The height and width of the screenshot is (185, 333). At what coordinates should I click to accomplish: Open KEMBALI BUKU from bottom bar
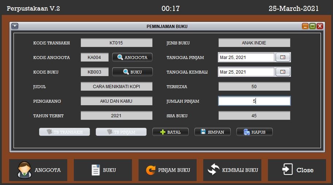[x=232, y=170]
